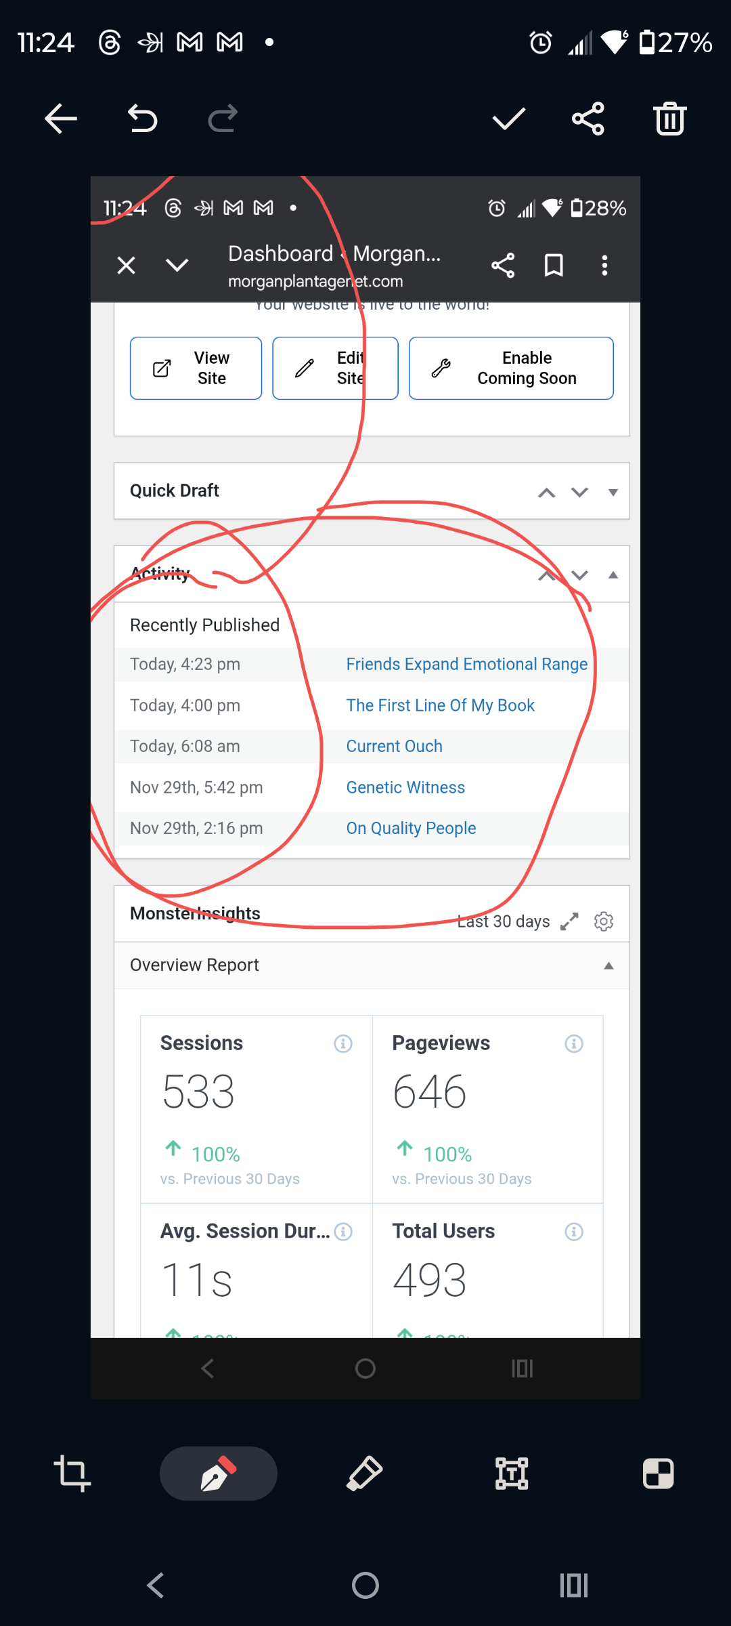This screenshot has height=1626, width=731.
Task: Collapse the Overview Report section
Action: [608, 965]
